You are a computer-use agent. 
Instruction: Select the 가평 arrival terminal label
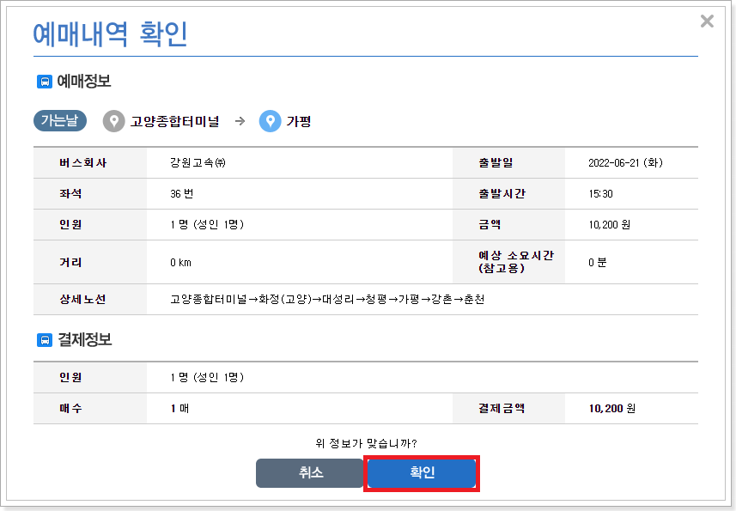click(x=298, y=121)
